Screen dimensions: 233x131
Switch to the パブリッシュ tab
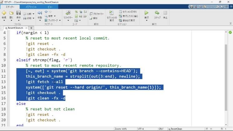(31, 7)
